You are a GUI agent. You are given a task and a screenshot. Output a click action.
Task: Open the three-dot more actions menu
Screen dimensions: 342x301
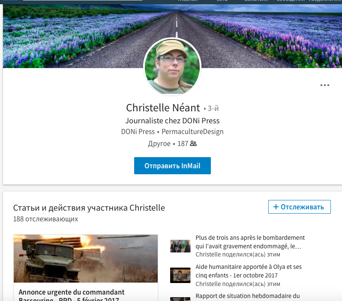[324, 85]
